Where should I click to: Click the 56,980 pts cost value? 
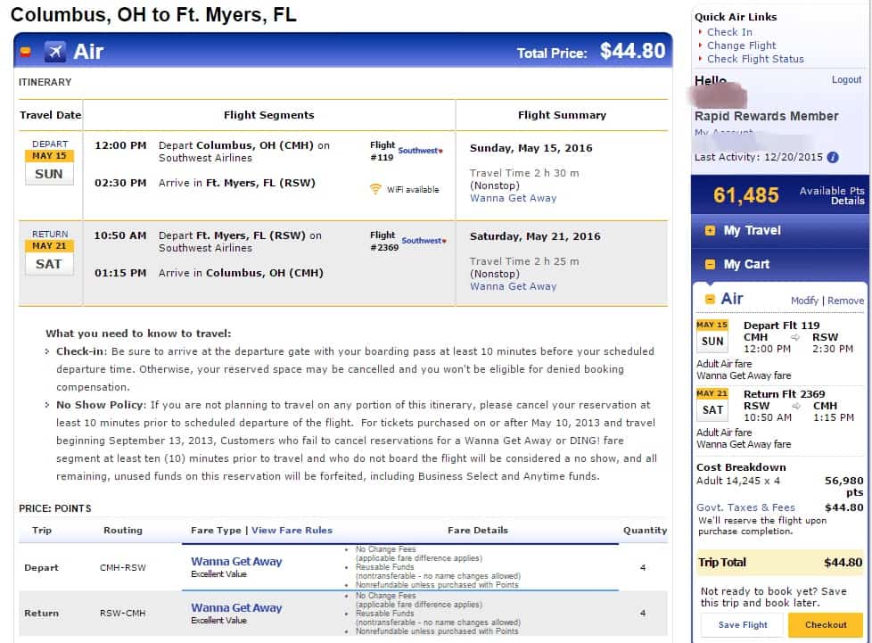tap(843, 486)
